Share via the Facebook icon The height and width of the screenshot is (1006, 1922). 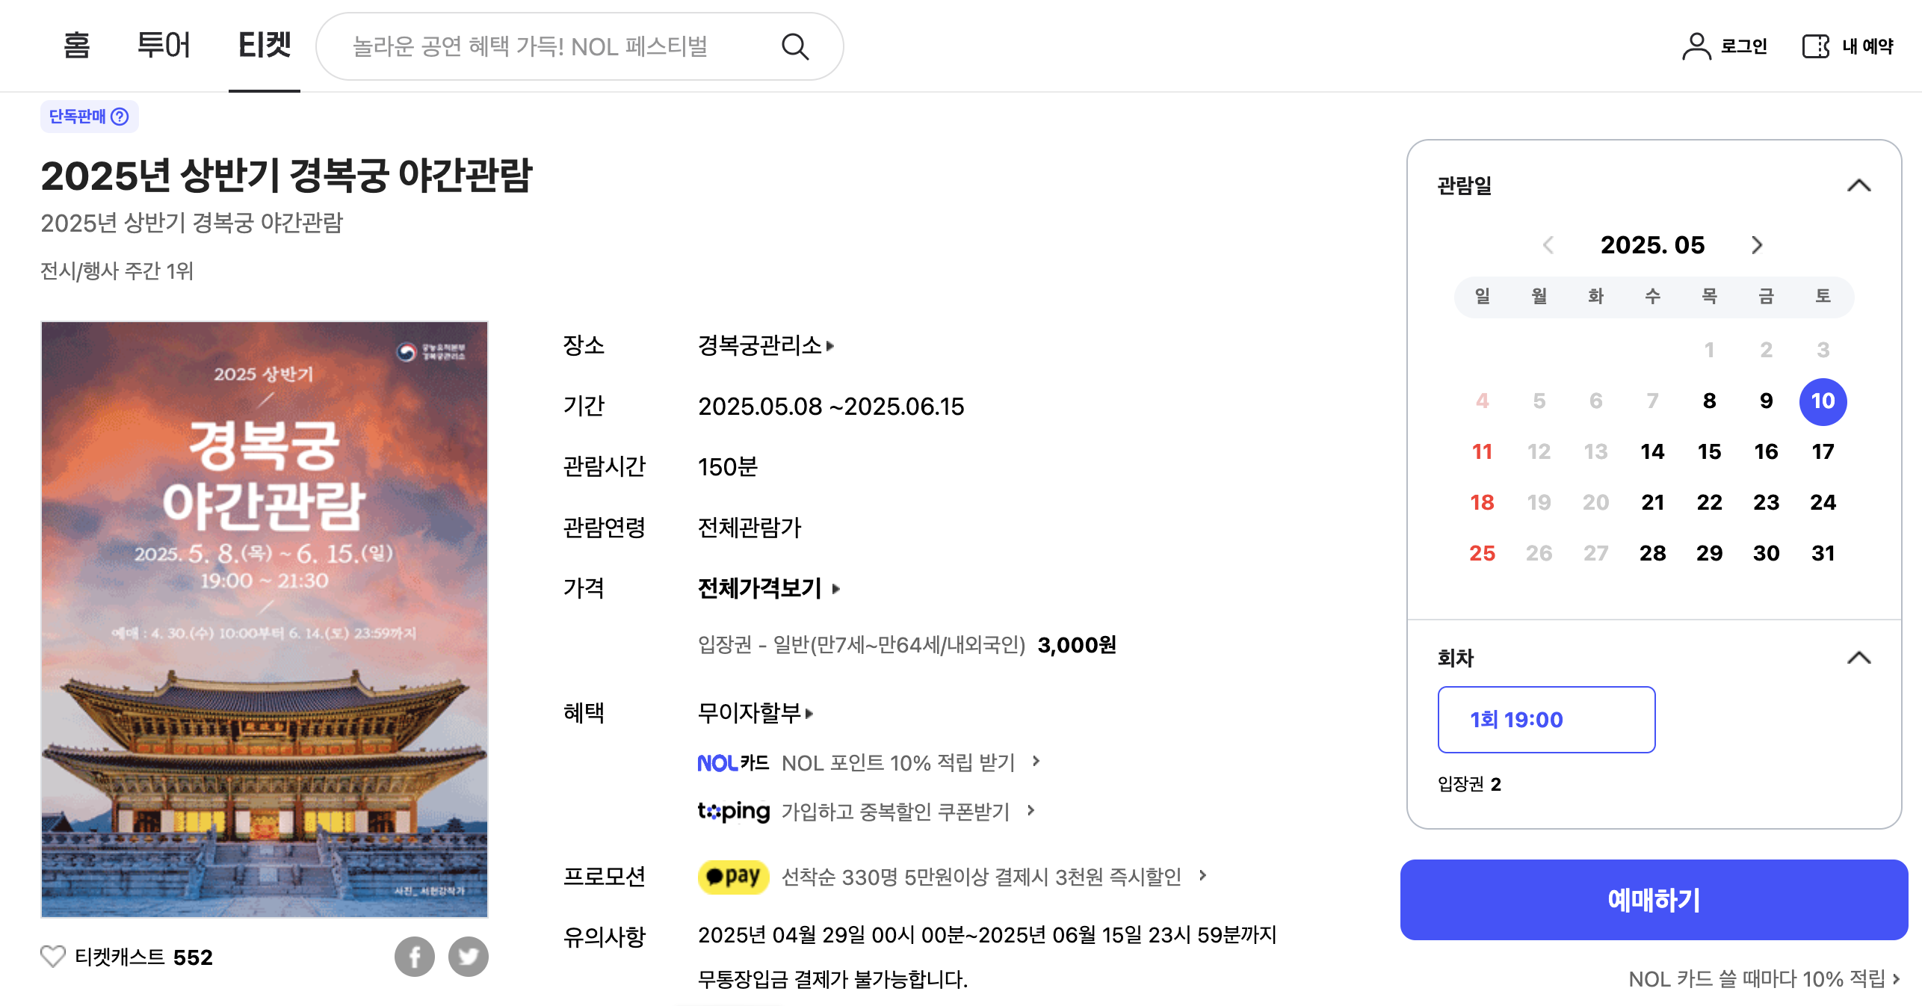click(x=414, y=957)
